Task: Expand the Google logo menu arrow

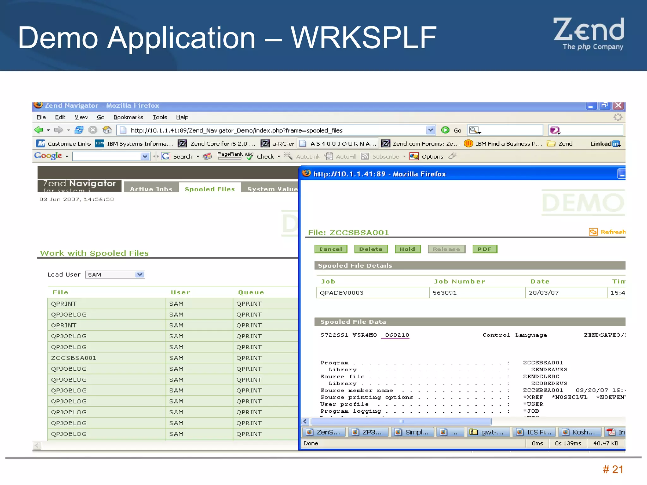Action: point(67,156)
